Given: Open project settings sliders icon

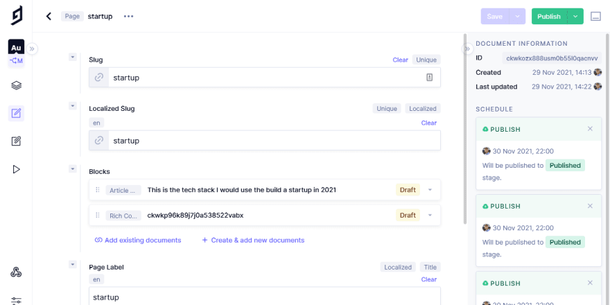Looking at the screenshot, I should (x=16, y=300).
